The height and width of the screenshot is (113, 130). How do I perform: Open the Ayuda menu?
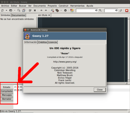(90, 6)
